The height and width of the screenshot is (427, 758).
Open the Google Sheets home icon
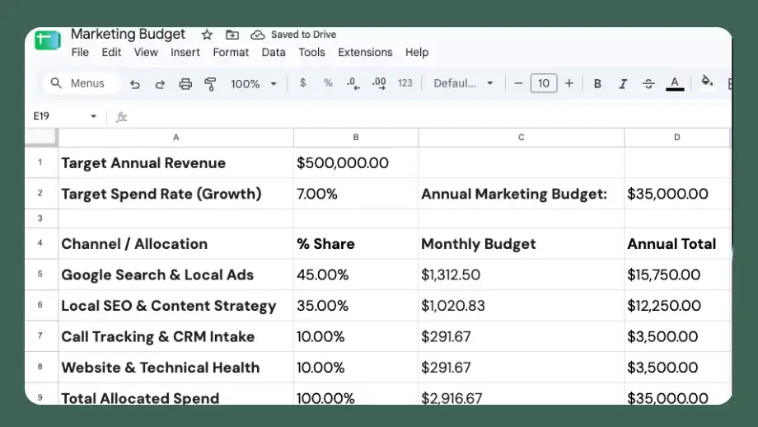[x=48, y=40]
